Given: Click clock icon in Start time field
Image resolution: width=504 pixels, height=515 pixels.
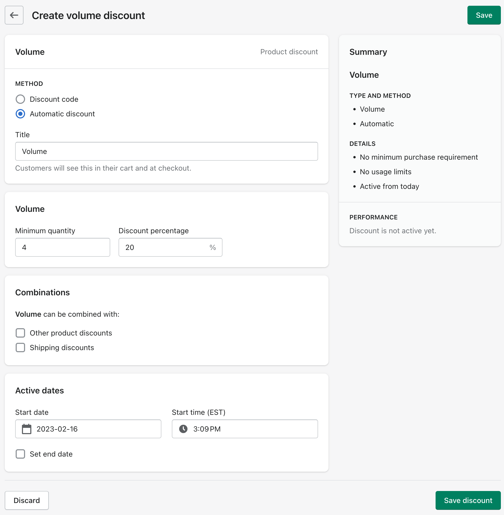Looking at the screenshot, I should (183, 429).
